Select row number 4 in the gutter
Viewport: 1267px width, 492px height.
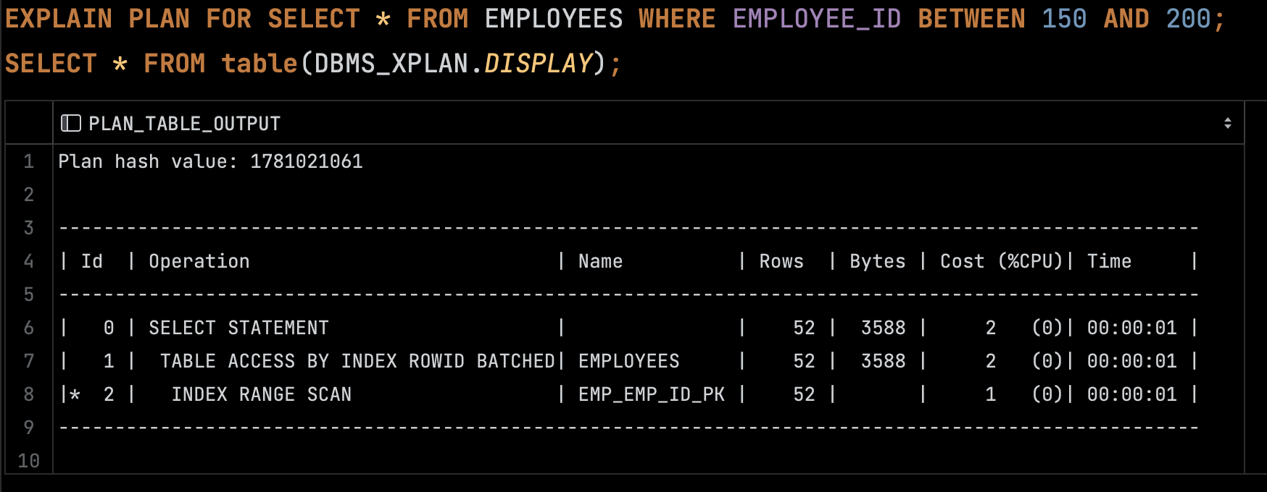pyautogui.click(x=29, y=261)
